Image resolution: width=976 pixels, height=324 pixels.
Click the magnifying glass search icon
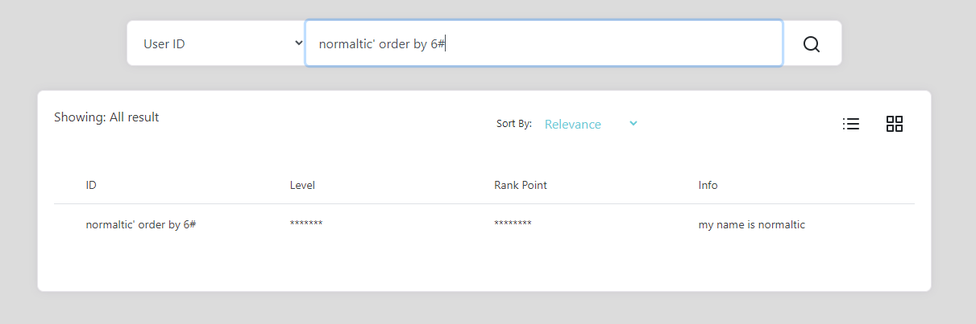[812, 44]
